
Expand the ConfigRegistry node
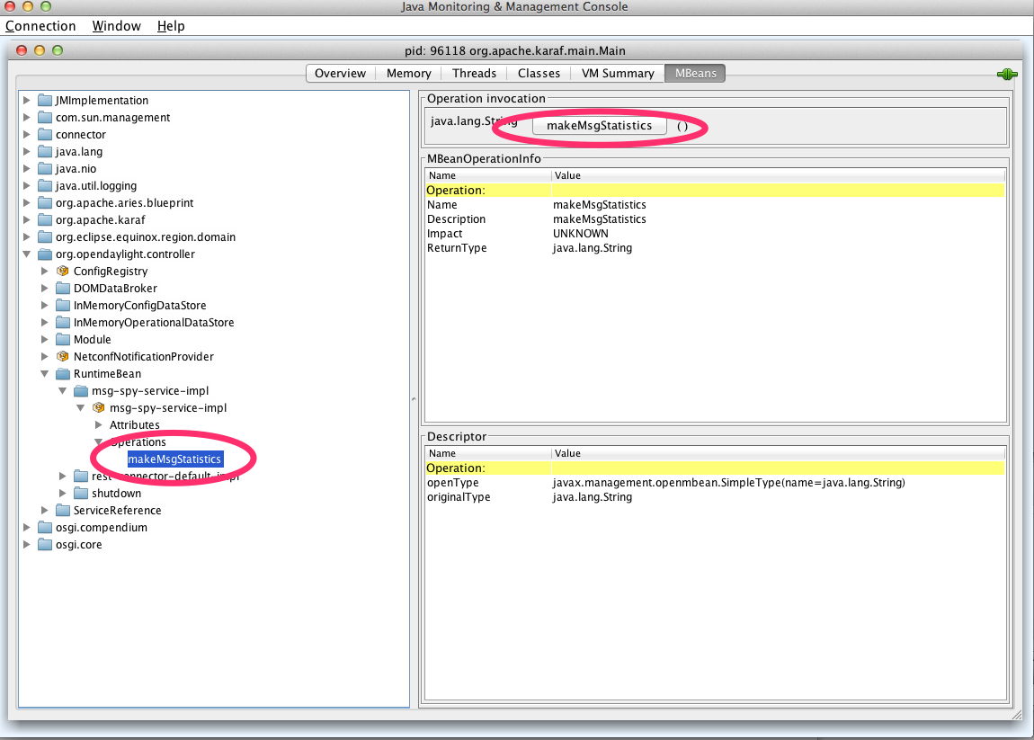coord(44,271)
